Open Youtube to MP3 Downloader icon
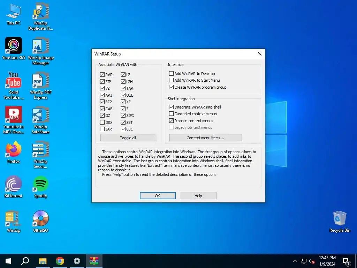357x268 pixels. coord(14,120)
